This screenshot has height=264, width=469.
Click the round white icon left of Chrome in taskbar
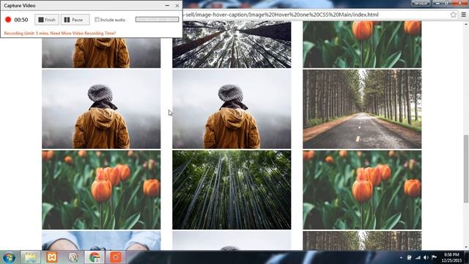(73, 257)
